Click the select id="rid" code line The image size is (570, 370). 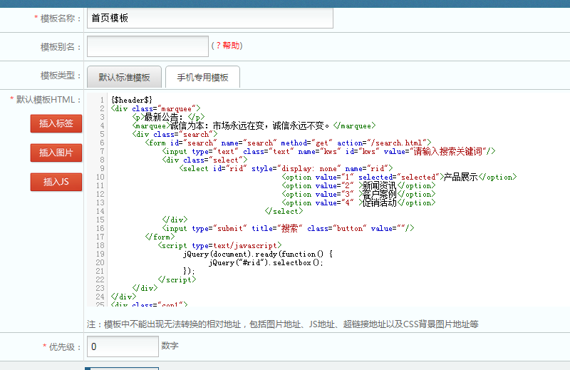coord(286,168)
